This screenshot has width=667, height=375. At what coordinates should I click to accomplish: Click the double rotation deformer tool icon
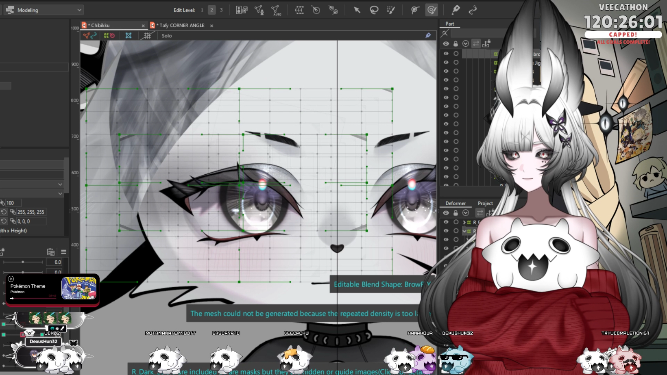pos(333,10)
